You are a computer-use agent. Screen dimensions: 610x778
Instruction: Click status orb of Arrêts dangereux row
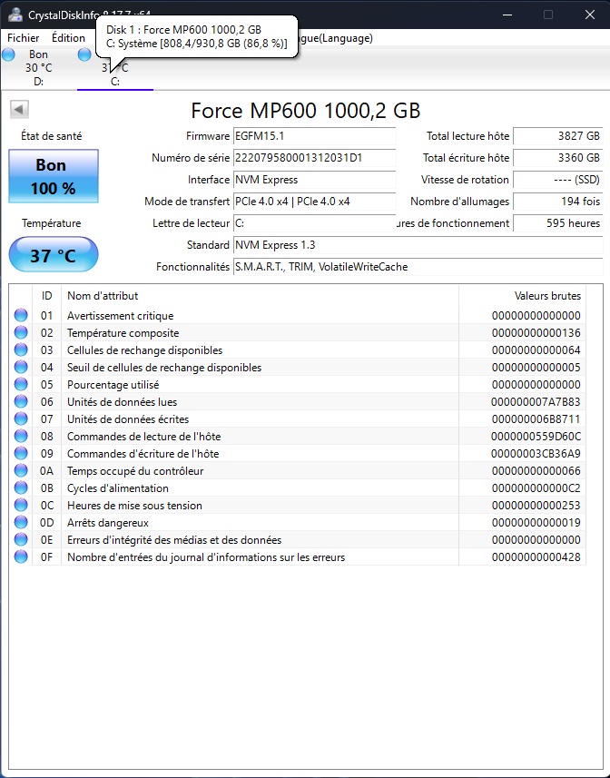tap(21, 523)
